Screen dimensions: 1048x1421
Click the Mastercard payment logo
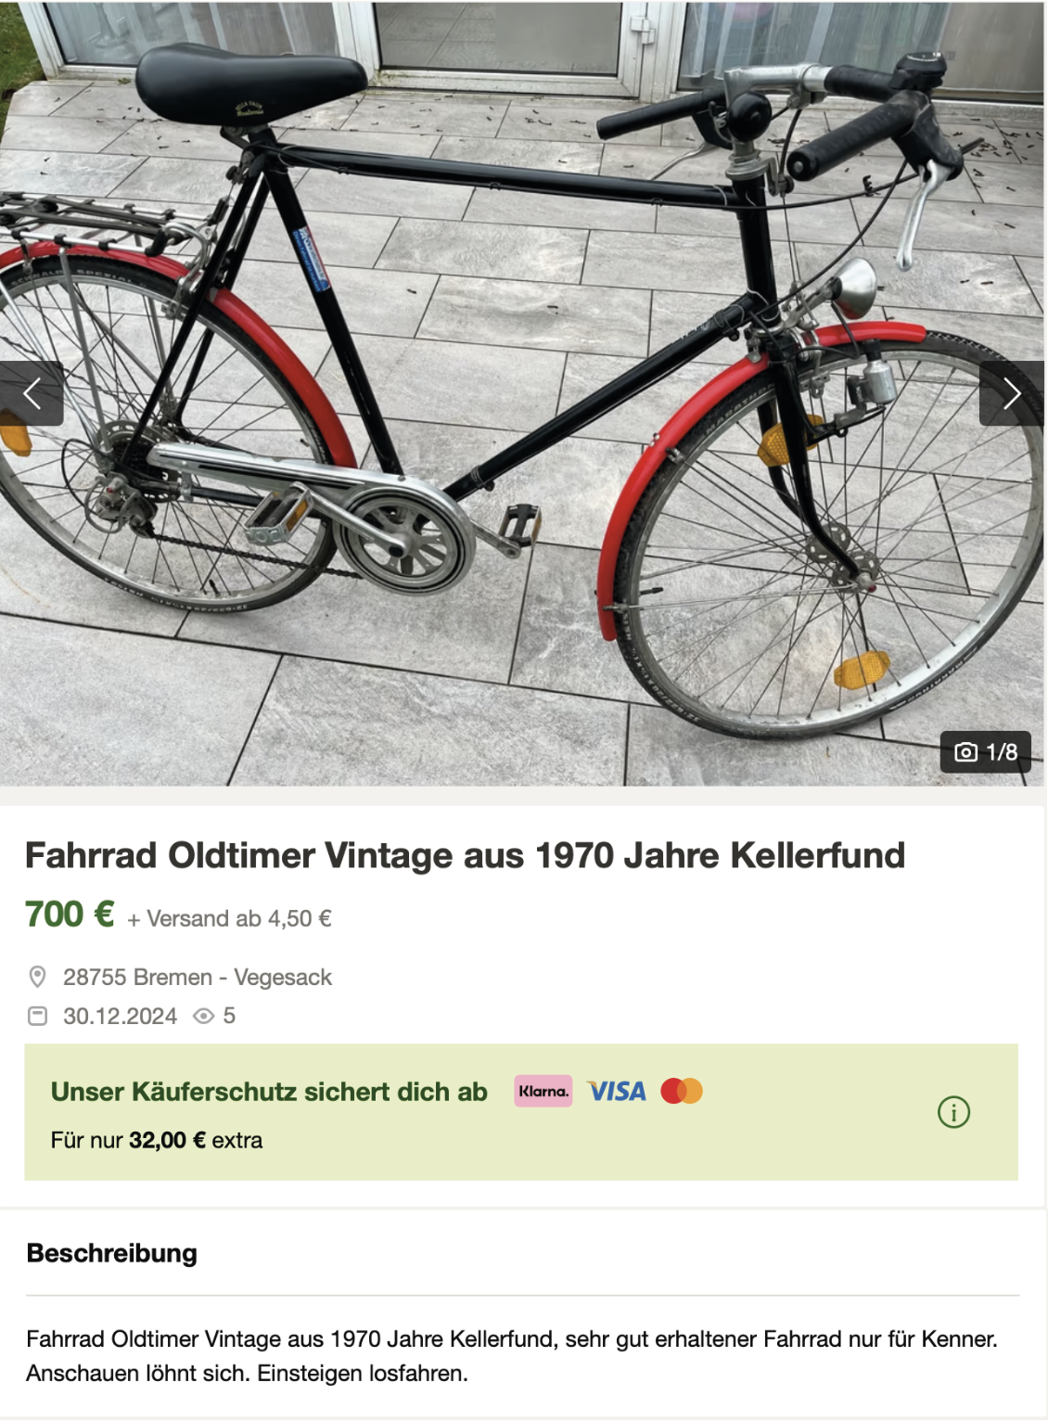pos(682,1091)
